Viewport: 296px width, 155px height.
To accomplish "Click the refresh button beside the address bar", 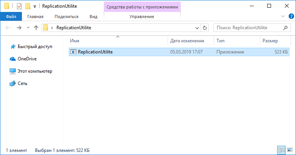I will 205,28.
